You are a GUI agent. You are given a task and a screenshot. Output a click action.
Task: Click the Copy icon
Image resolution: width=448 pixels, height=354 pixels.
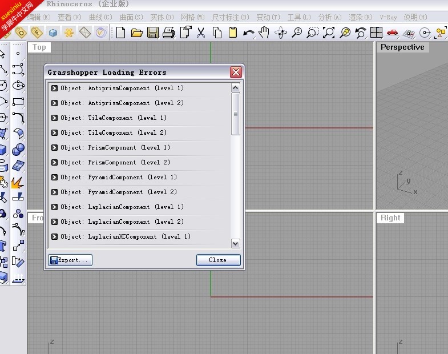217,33
